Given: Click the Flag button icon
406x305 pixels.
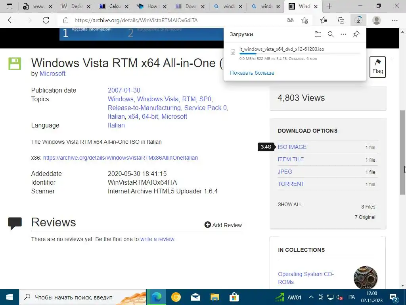Looking at the screenshot, I should point(377,67).
